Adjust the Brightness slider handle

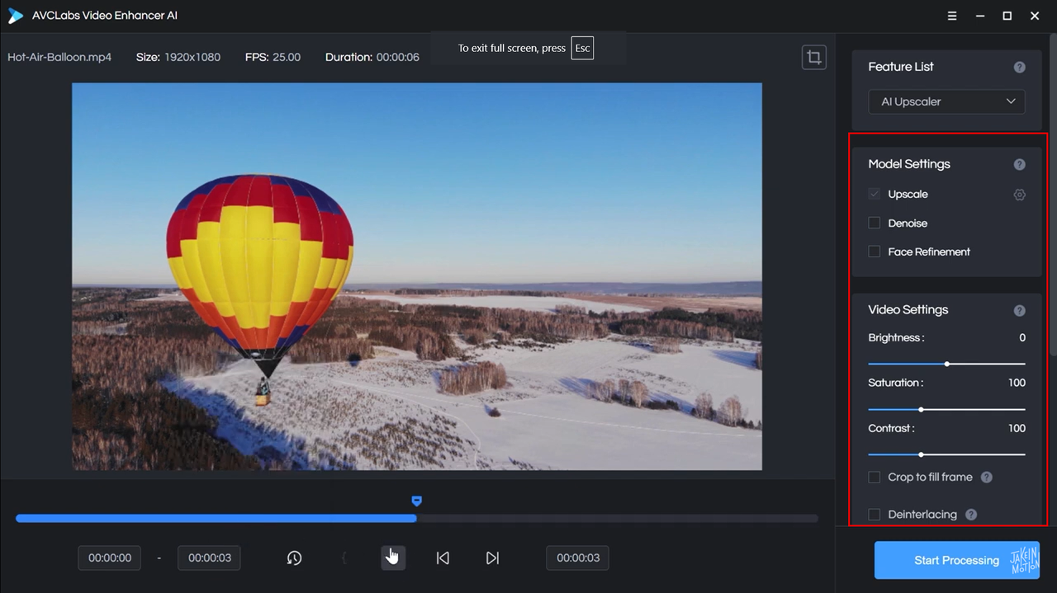point(946,364)
